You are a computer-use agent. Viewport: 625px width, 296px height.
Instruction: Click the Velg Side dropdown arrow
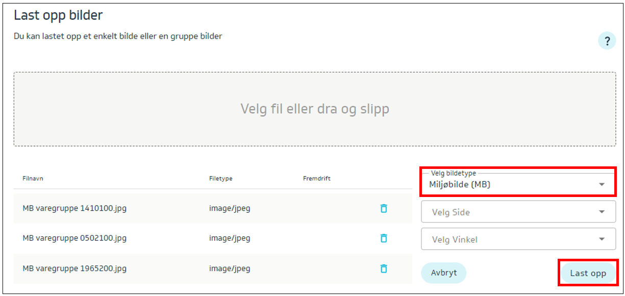pyautogui.click(x=602, y=212)
